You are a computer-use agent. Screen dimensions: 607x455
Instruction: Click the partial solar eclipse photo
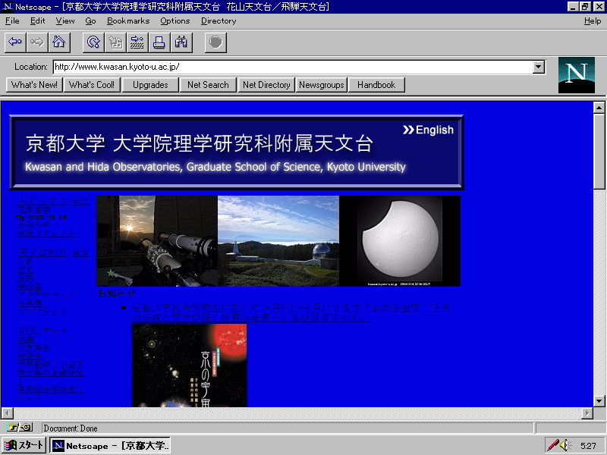[x=400, y=241]
